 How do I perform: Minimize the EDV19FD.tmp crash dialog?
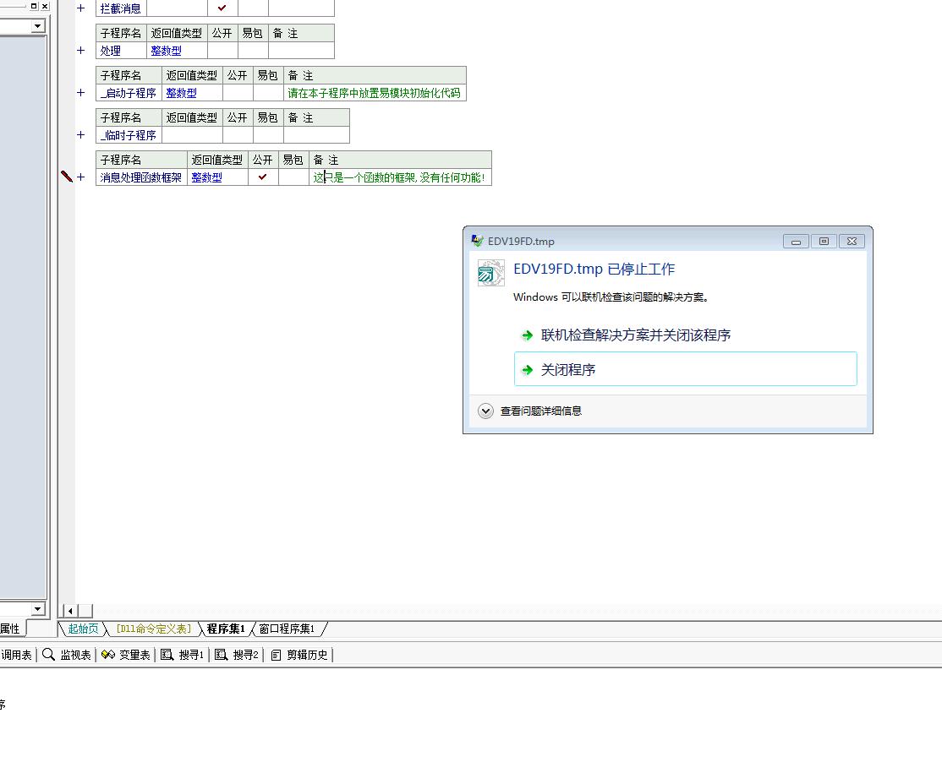(x=796, y=242)
